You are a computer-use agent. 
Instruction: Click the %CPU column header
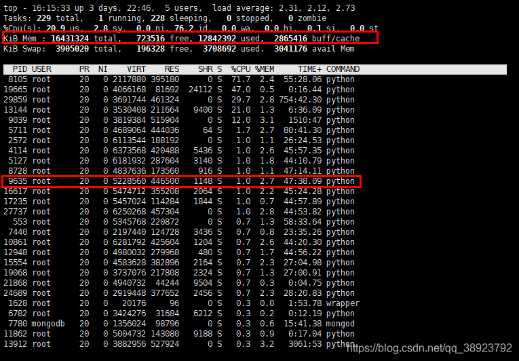pyautogui.click(x=241, y=69)
